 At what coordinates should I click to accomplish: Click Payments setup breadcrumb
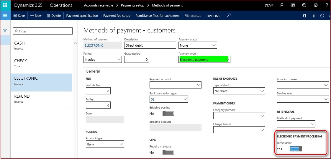(x=132, y=5)
